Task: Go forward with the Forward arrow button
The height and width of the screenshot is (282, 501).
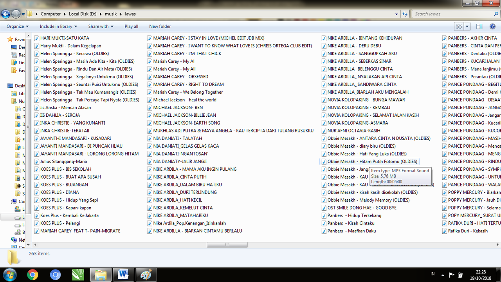Action: pyautogui.click(x=16, y=14)
